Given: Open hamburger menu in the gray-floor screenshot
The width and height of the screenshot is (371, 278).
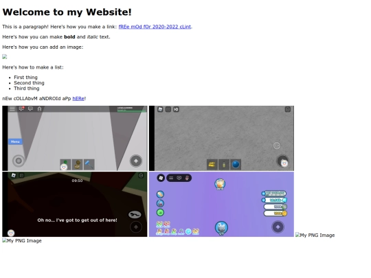Looking at the screenshot, I should pos(12,108).
